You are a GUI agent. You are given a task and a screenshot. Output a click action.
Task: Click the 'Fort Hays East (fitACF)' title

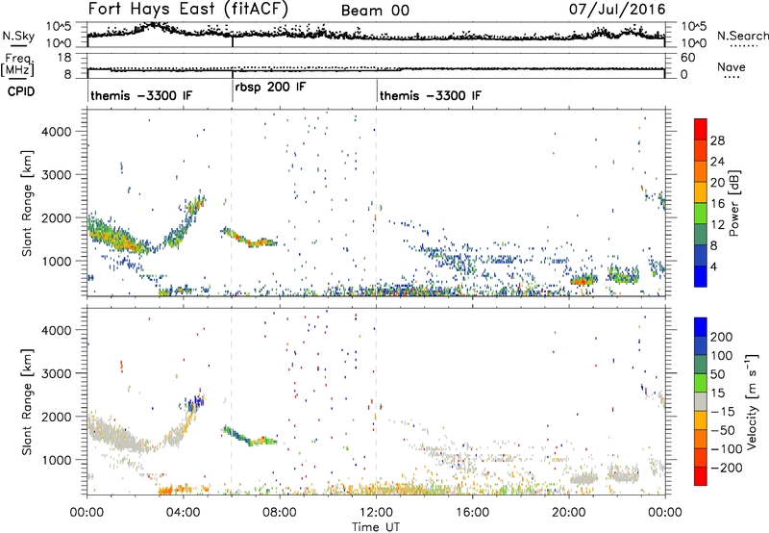coord(187,10)
